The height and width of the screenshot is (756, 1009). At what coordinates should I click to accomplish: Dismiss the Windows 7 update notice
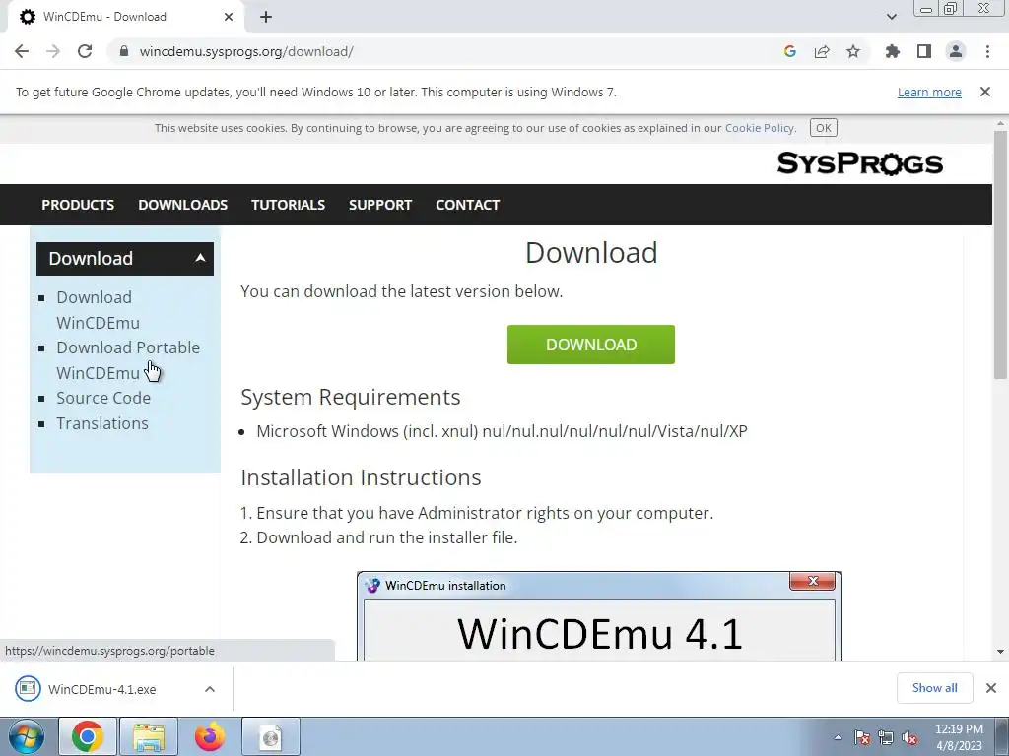(x=985, y=92)
